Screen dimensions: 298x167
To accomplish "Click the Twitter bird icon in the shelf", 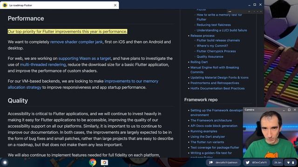I will pyautogui.click(x=247, y=162).
